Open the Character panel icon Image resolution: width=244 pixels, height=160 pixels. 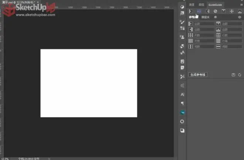[x=182, y=94]
